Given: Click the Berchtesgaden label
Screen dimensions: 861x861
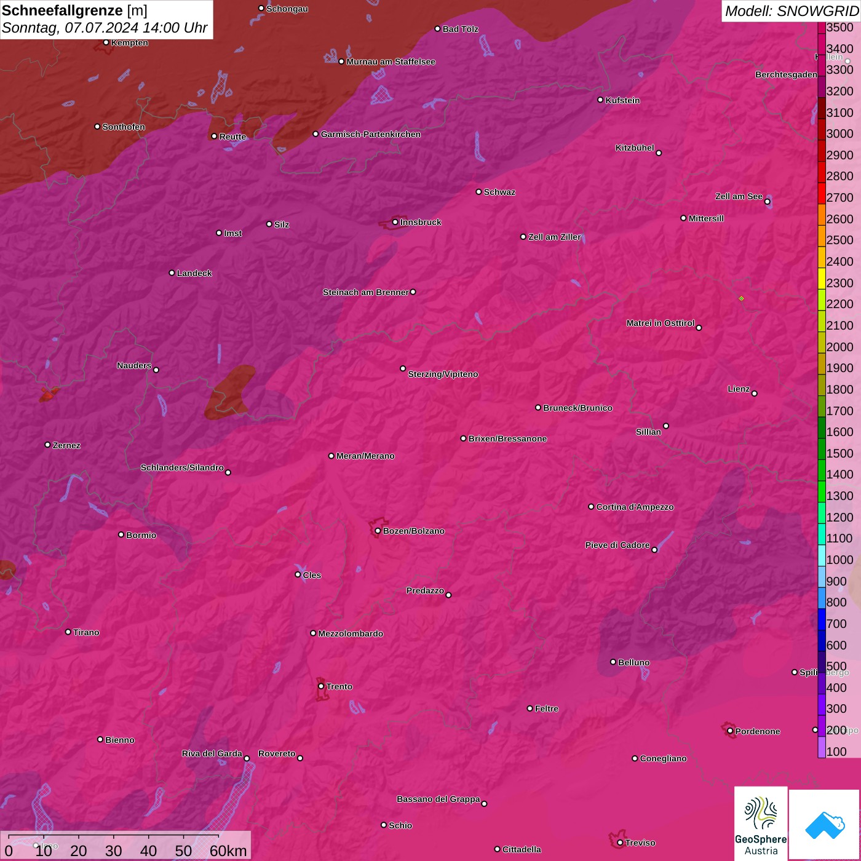Looking at the screenshot, I should coord(787,74).
